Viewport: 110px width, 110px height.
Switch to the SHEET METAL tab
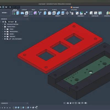click(43, 10)
